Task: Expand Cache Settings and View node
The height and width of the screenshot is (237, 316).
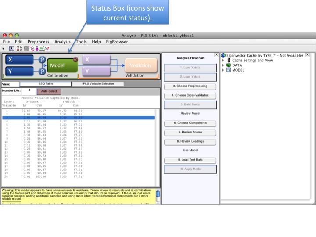Action: point(223,60)
